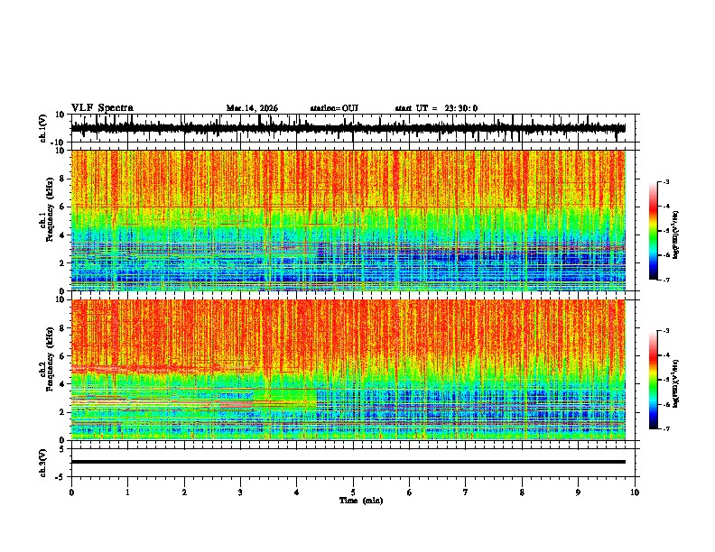The width and height of the screenshot is (715, 552).
Task: Click the ch.2 spectrogram color scale bar
Action: (x=654, y=380)
